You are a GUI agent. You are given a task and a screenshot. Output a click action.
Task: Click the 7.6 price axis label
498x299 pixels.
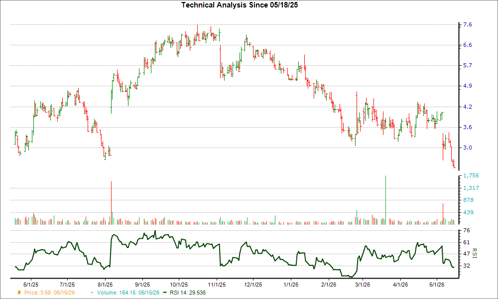[x=468, y=25]
